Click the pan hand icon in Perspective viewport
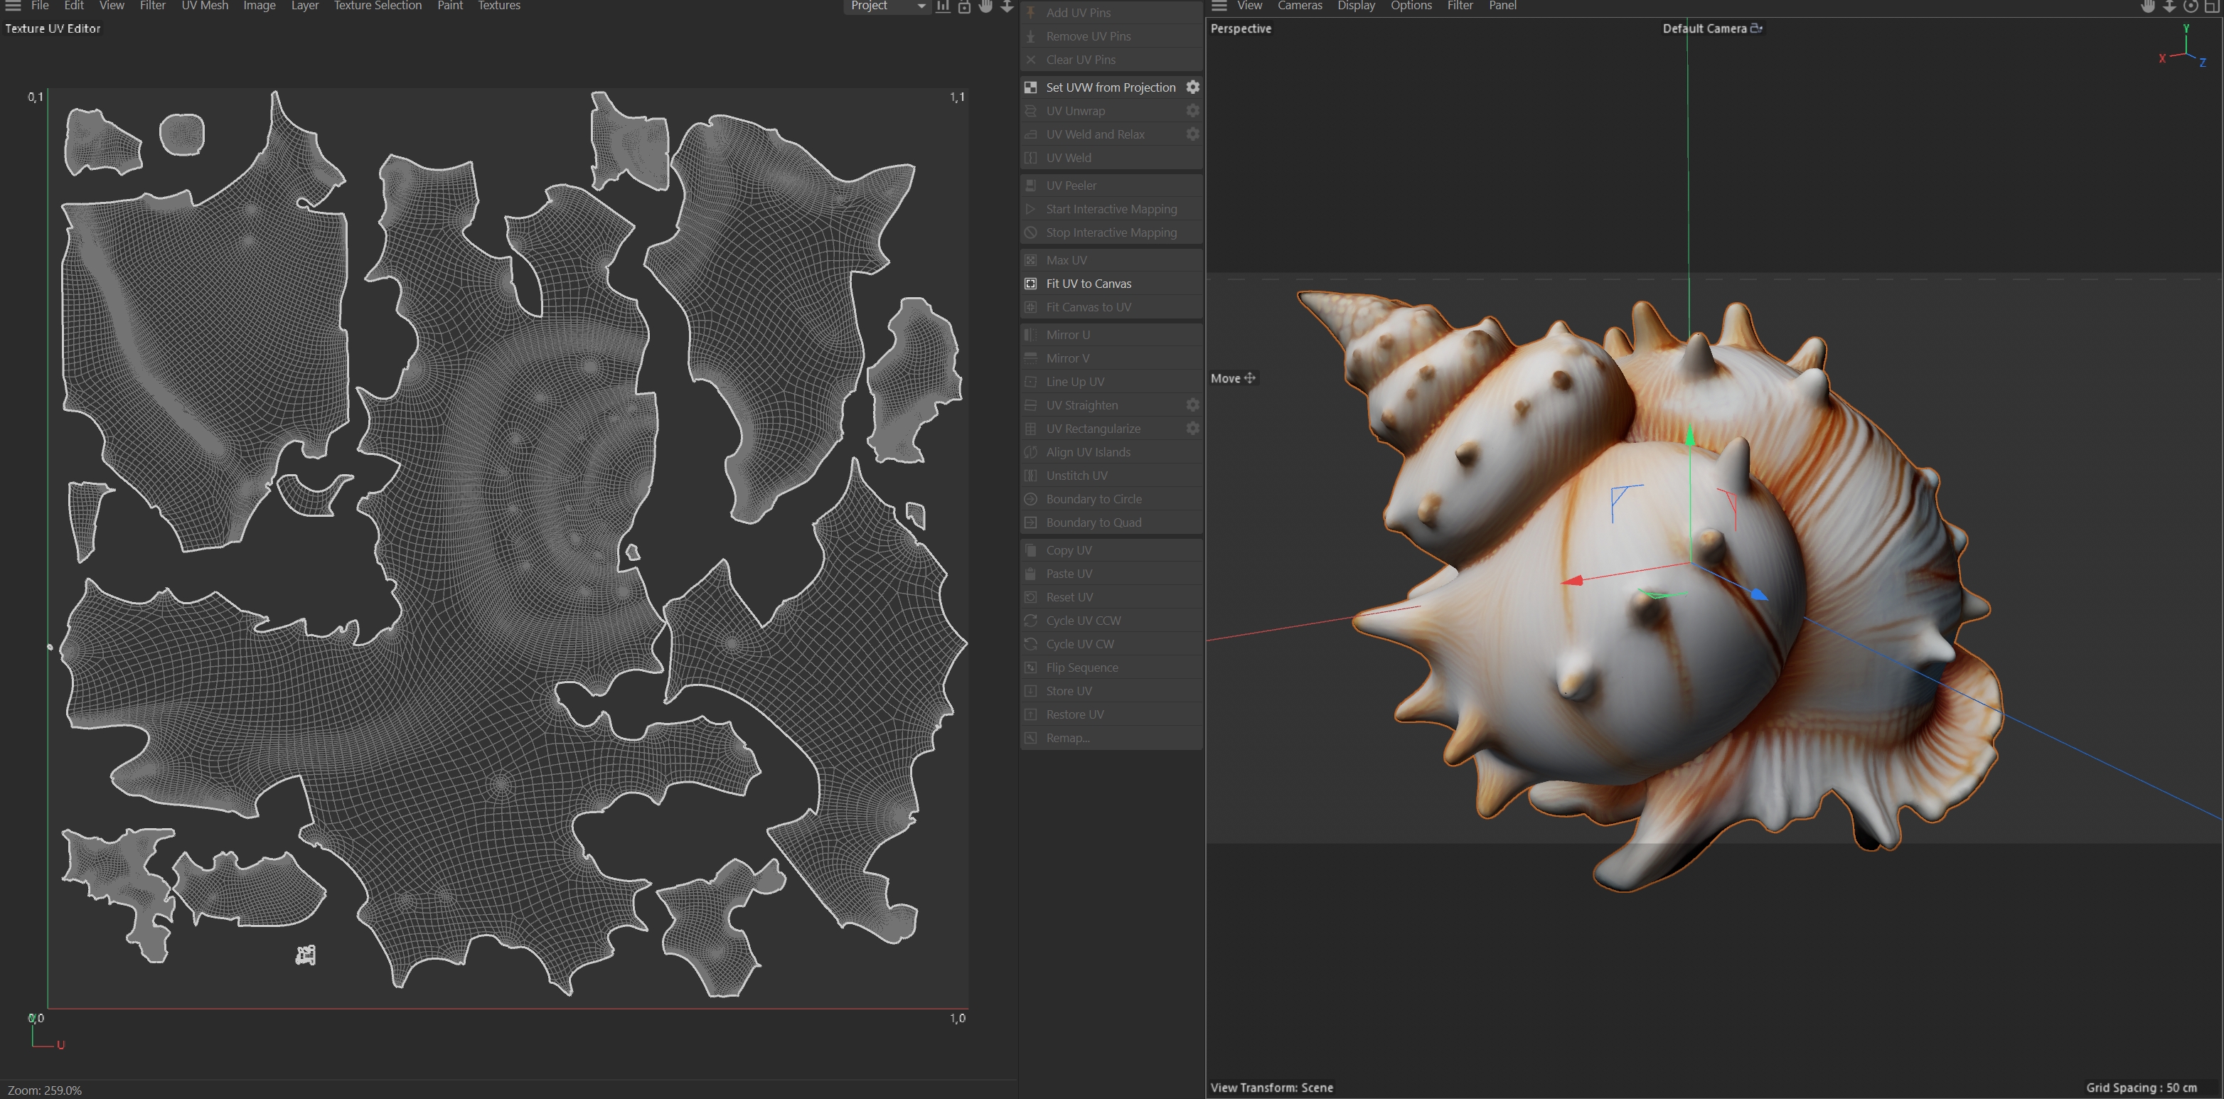The width and height of the screenshot is (2224, 1099). (2147, 6)
